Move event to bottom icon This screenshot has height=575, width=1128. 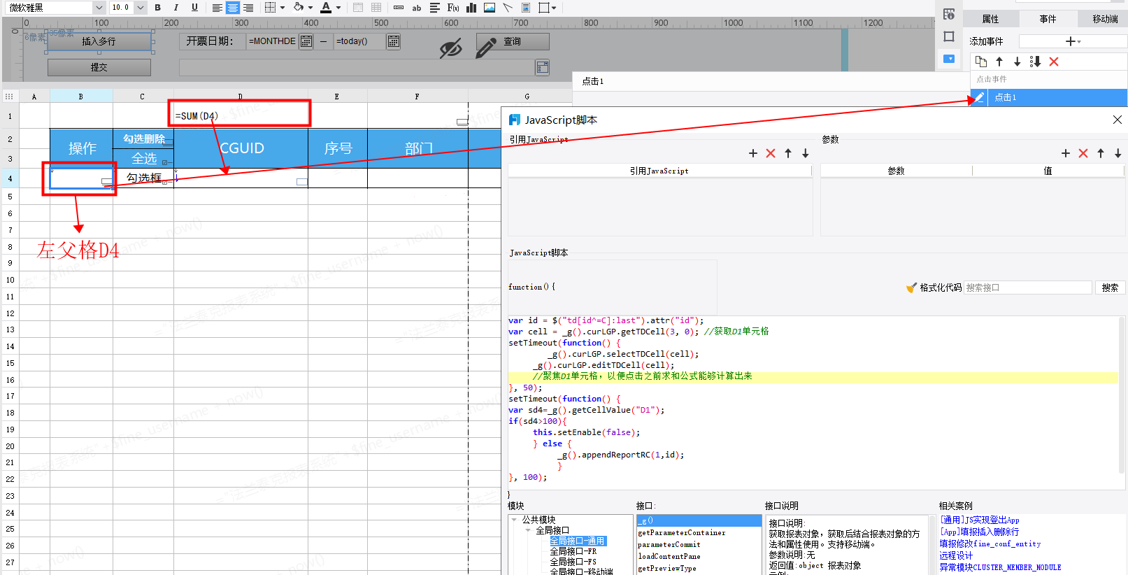tap(1036, 62)
